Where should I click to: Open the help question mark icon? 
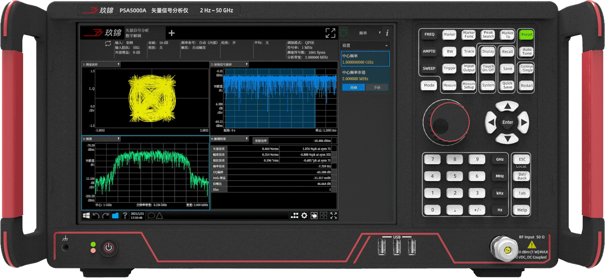(125, 215)
